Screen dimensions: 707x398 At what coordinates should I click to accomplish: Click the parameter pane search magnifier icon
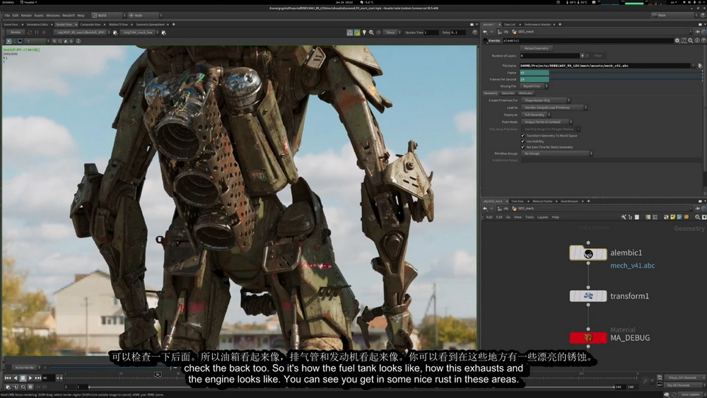[x=690, y=40]
